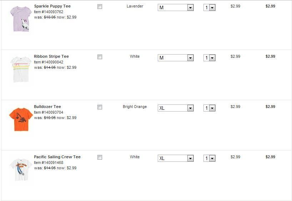Screen dimensions: 292x201
Task: Tick the Ribbon Stripe Tee checkbox
Action: tap(100, 57)
